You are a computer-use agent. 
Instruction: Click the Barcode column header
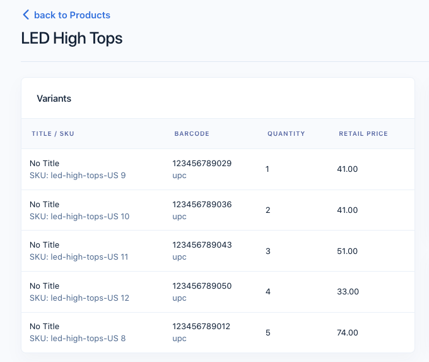[192, 134]
